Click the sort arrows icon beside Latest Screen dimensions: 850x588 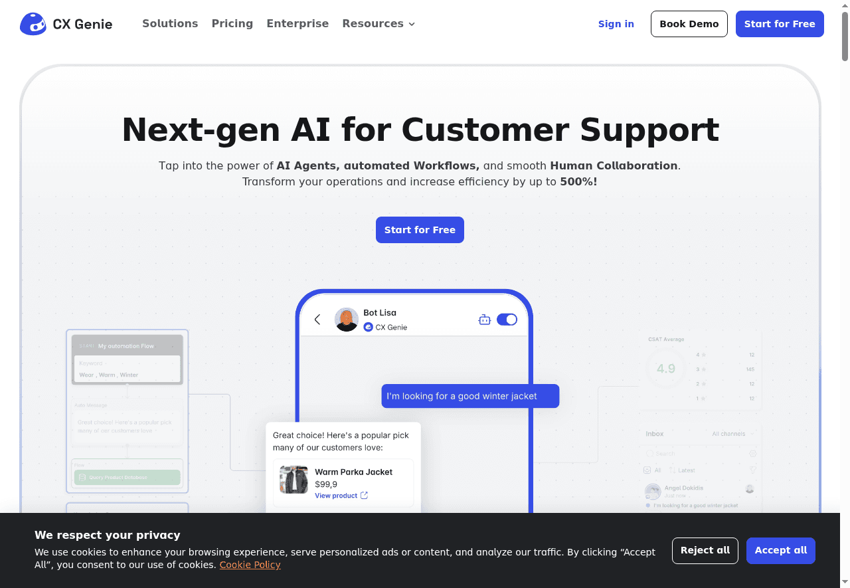(x=672, y=470)
